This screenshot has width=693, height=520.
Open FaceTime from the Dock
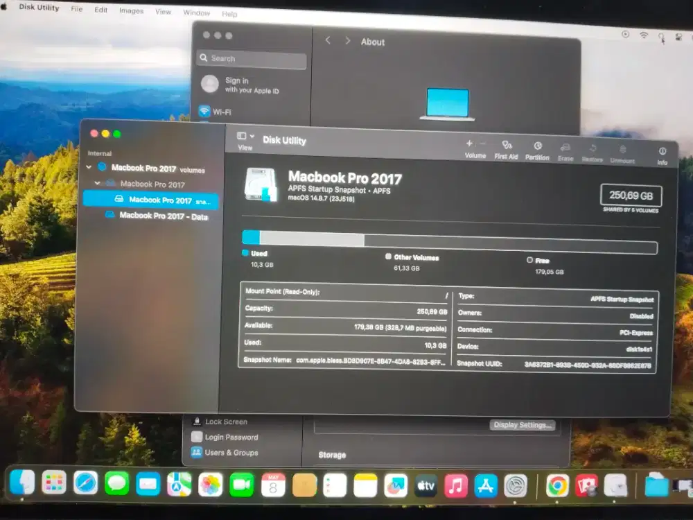[242, 485]
